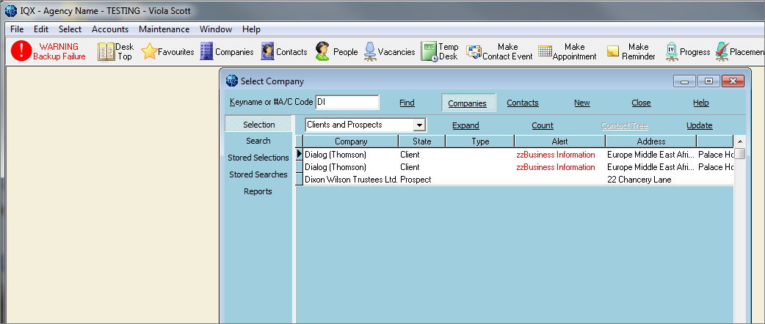Image resolution: width=765 pixels, height=324 pixels.
Task: Click Make Reminder note icon
Action: (x=613, y=51)
